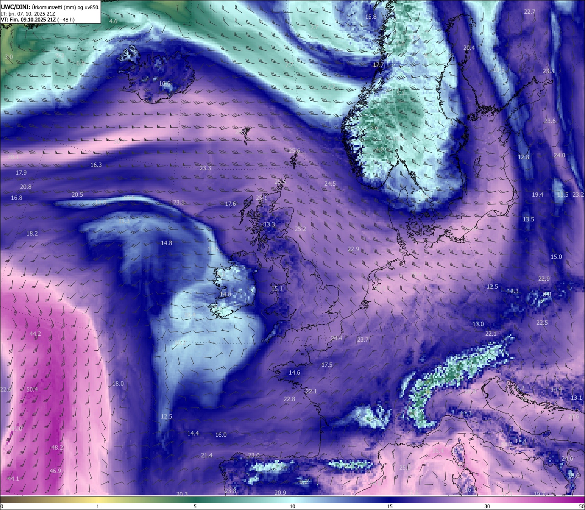Click the '1' tick label on color bar
The width and height of the screenshot is (585, 510).
click(98, 506)
